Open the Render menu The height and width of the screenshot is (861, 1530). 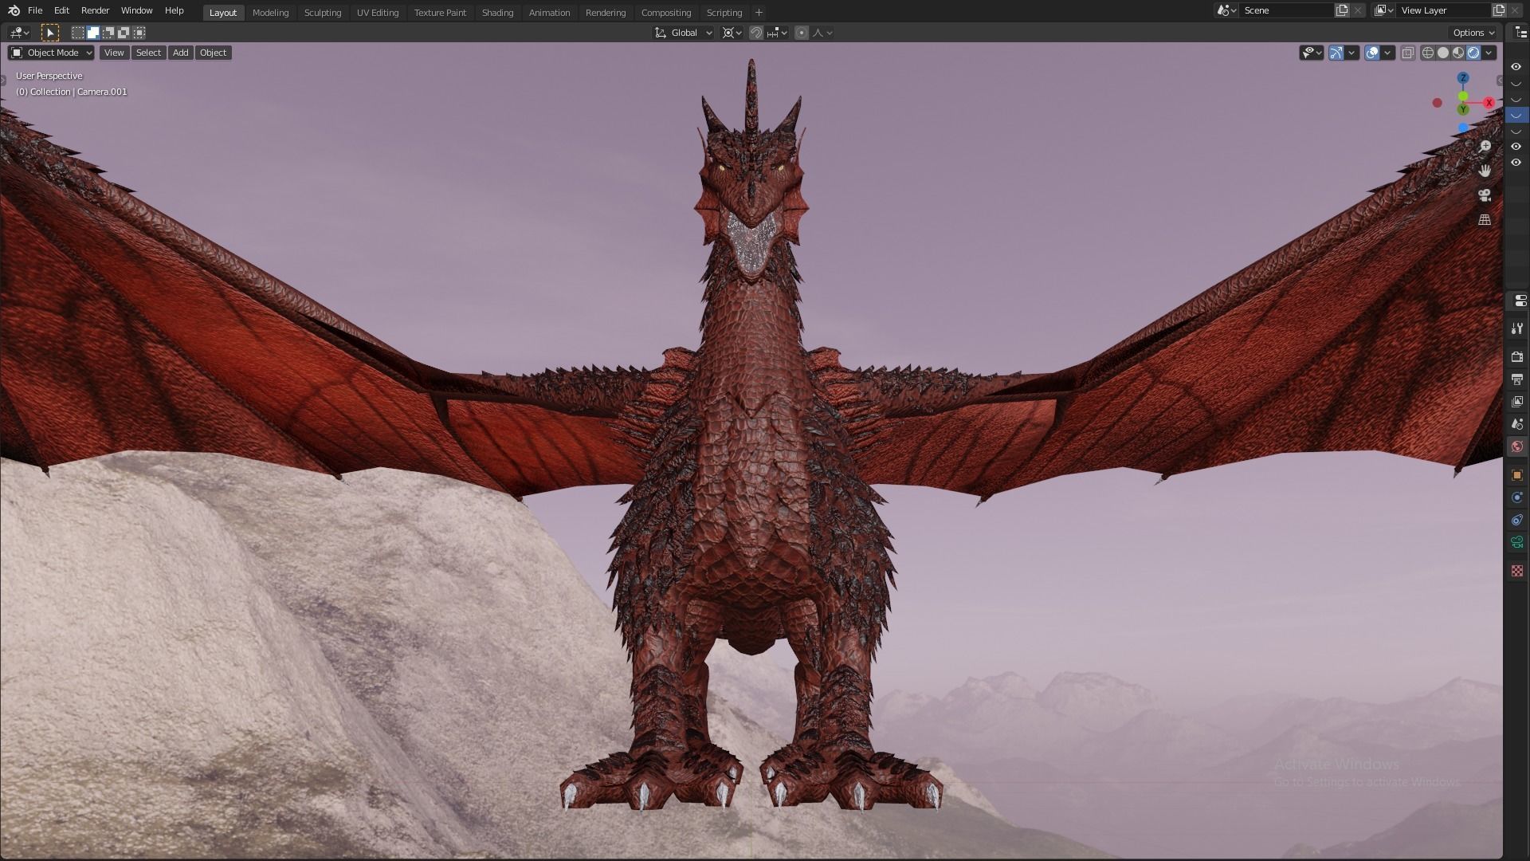95,10
